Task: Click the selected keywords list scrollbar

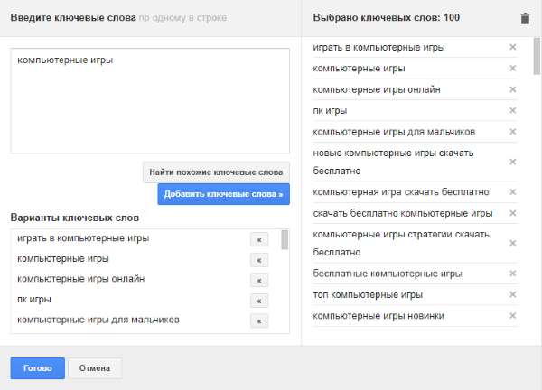Action: [537, 59]
